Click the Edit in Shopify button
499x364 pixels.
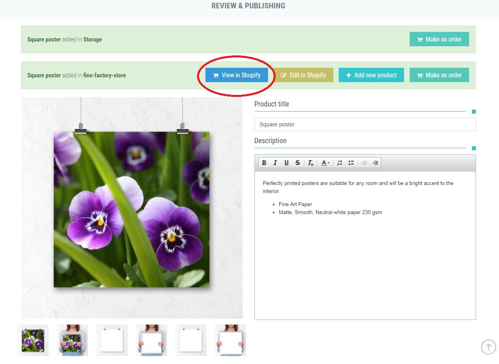tap(304, 75)
